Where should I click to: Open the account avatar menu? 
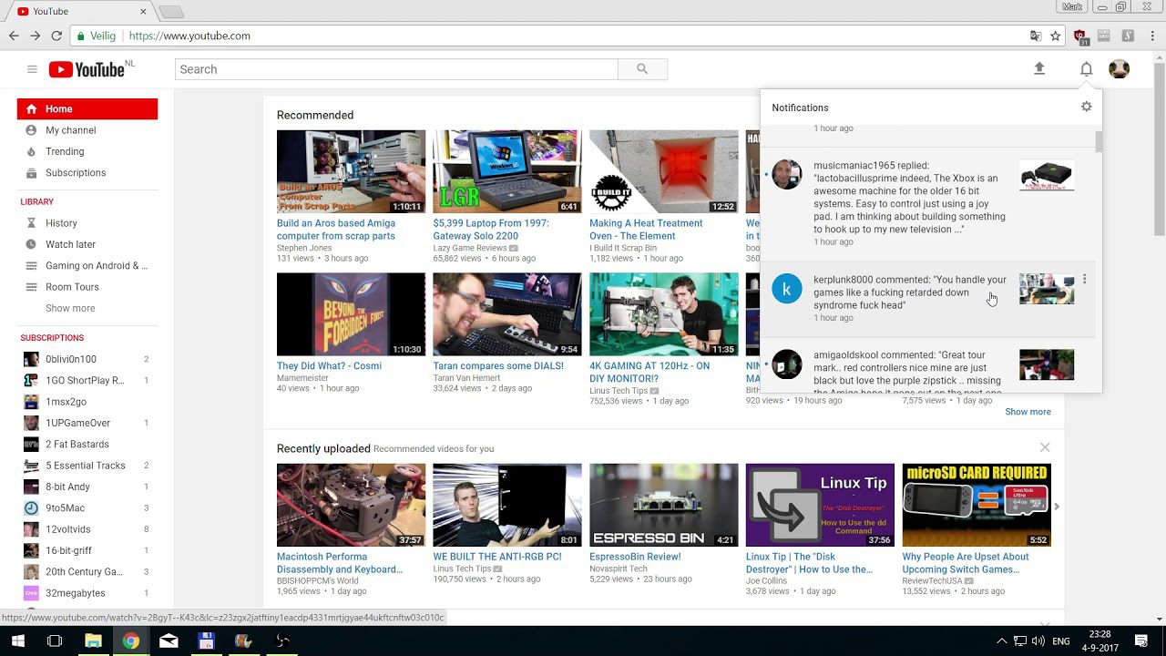coord(1119,69)
